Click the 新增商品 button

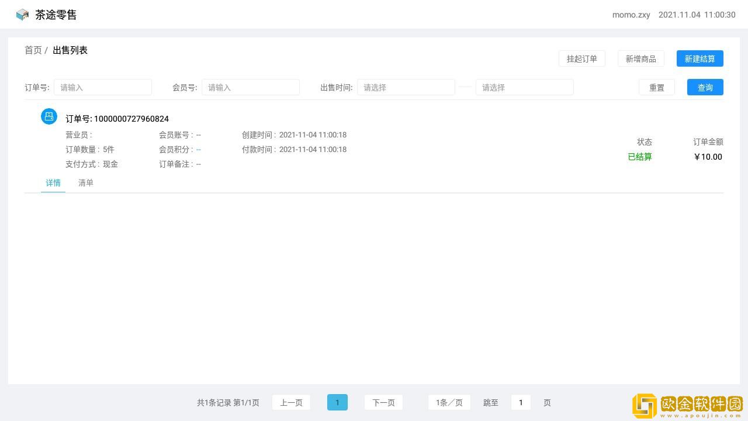point(640,58)
